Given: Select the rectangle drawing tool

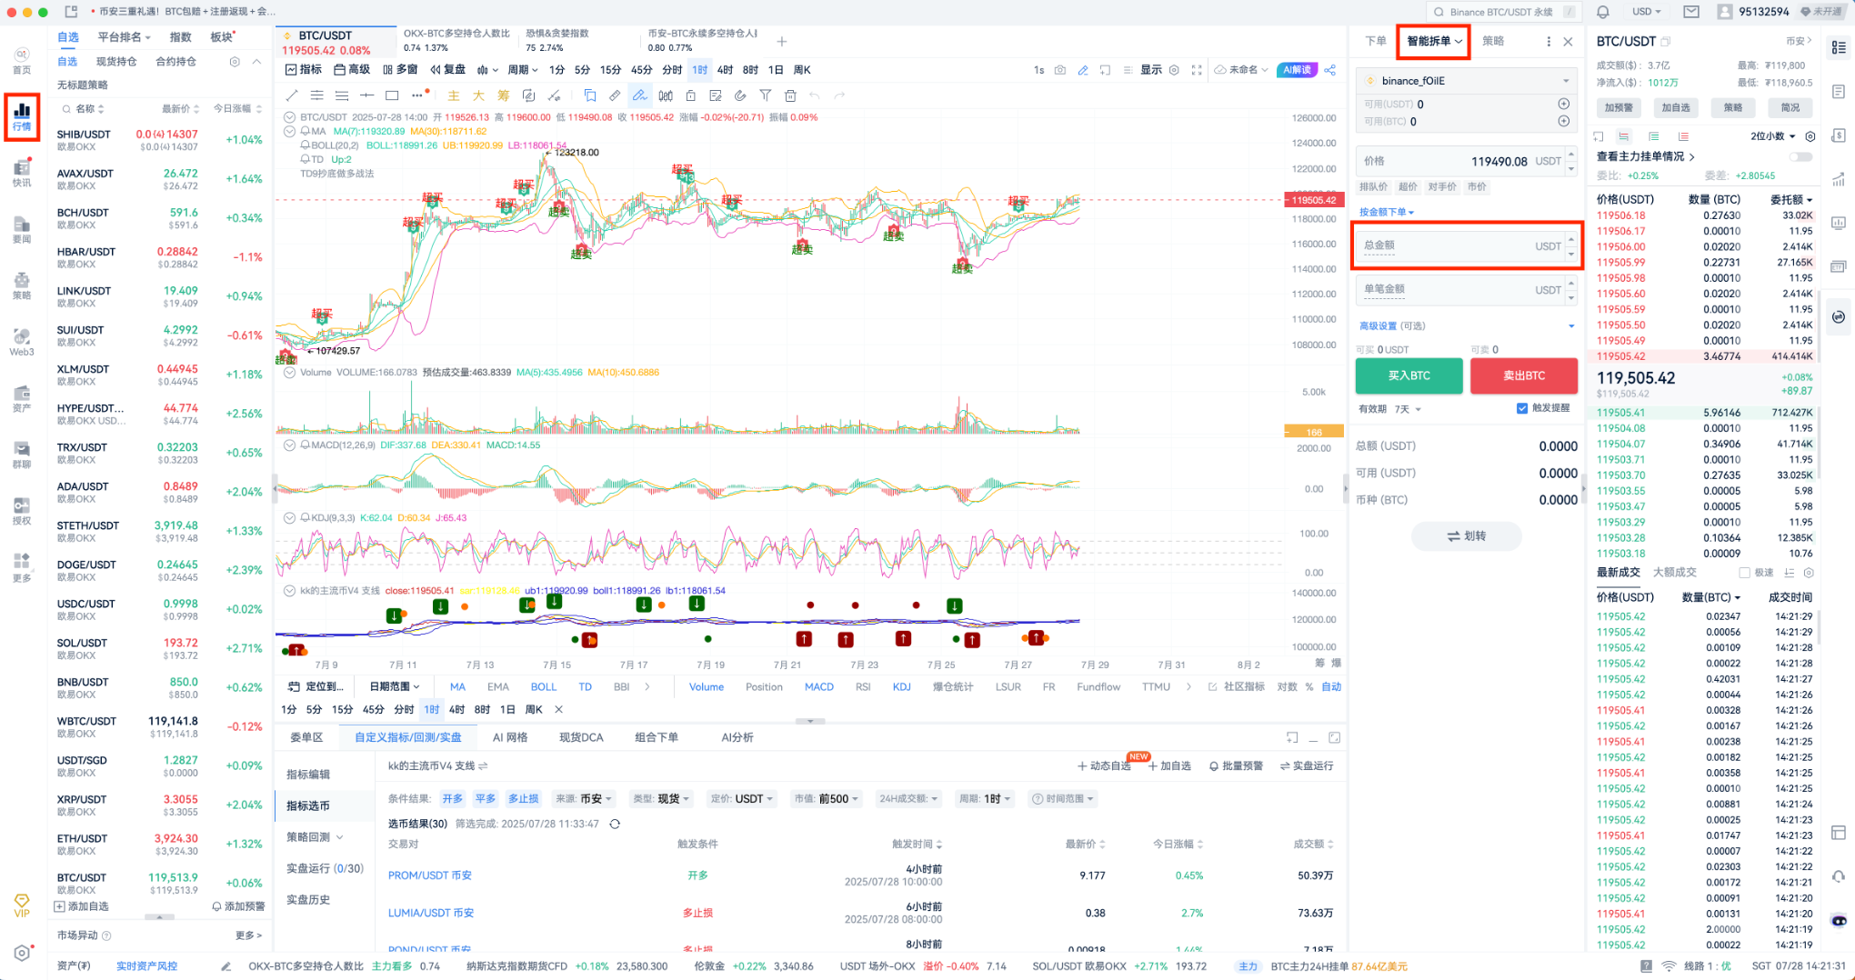Looking at the screenshot, I should tap(392, 95).
